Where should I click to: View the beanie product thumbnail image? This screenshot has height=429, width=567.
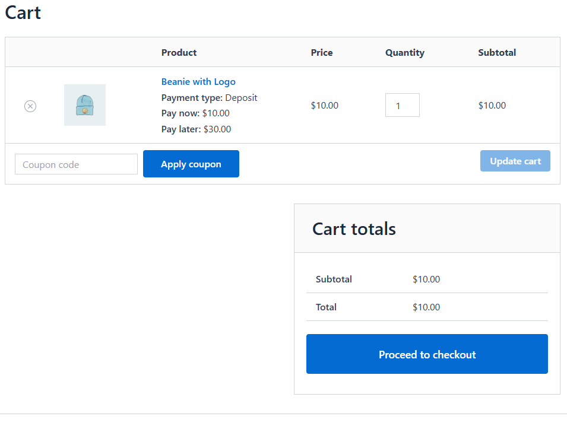[84, 105]
